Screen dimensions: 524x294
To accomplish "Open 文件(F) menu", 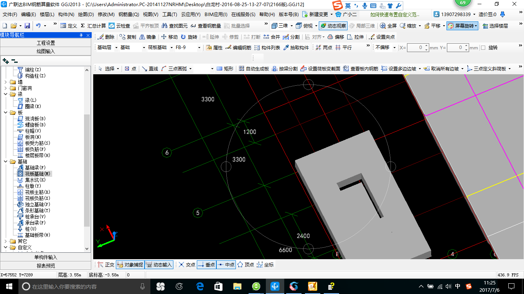I will pos(10,15).
